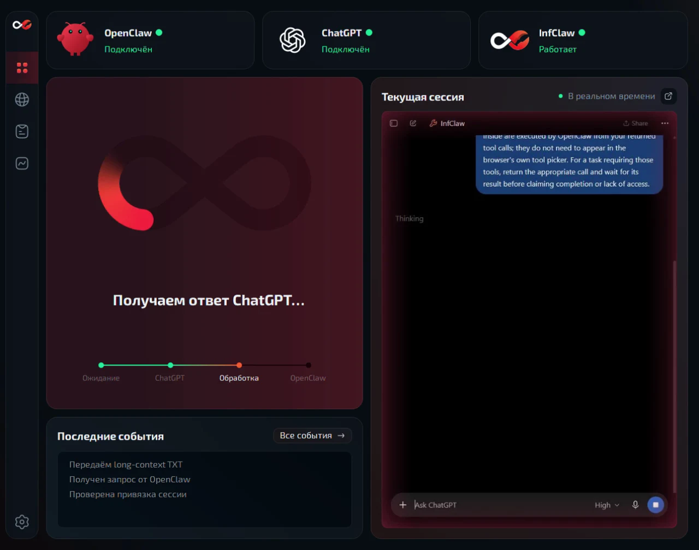
Task: Click OpenClaw 'Подключён' status text
Action: 128,49
